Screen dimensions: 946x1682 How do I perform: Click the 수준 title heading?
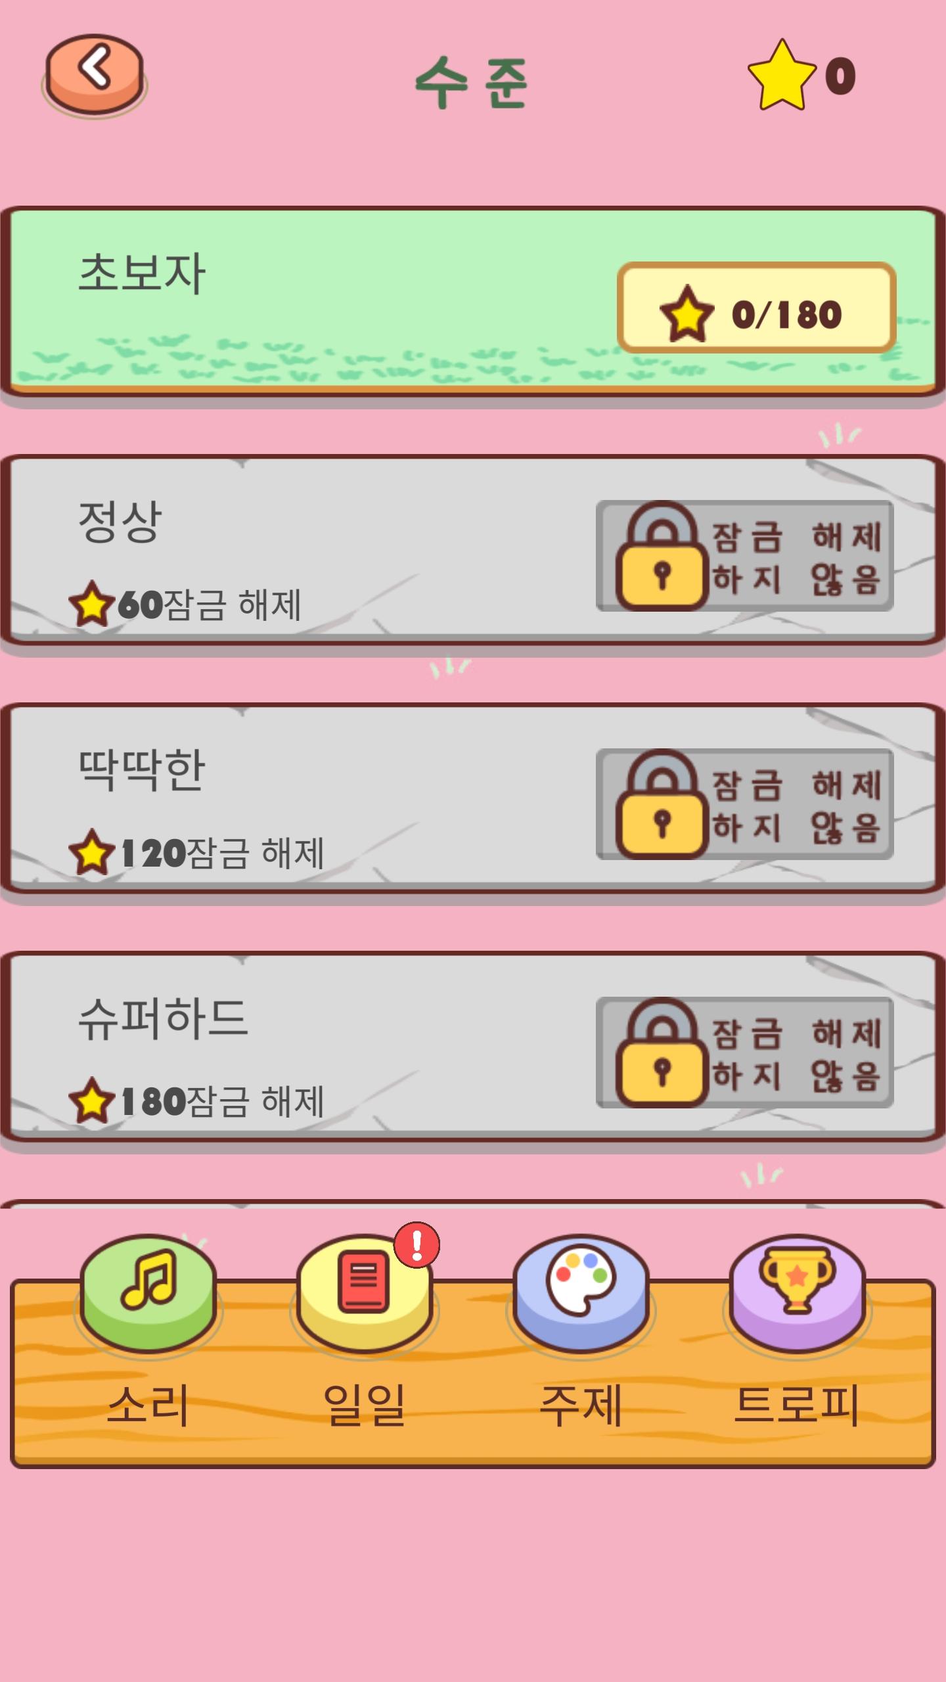click(x=472, y=81)
